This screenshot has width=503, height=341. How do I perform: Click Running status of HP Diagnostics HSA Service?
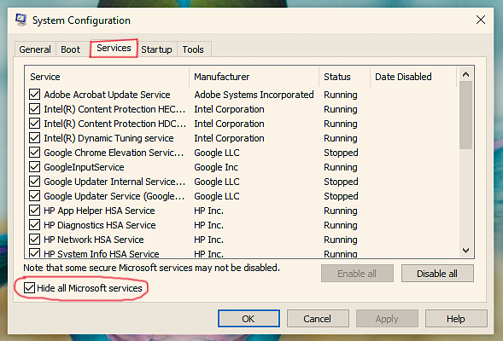coord(341,225)
